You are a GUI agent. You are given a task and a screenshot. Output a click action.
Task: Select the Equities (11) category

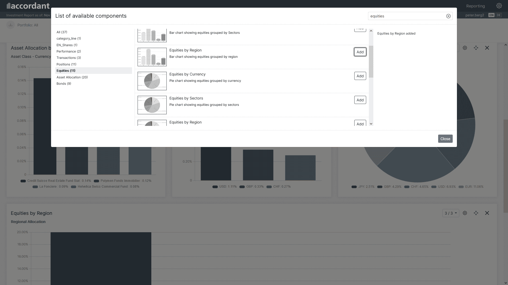point(94,71)
